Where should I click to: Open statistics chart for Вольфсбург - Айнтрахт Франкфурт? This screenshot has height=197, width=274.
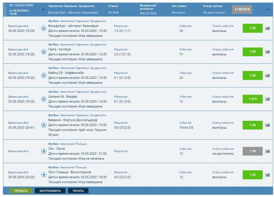[x=268, y=29]
